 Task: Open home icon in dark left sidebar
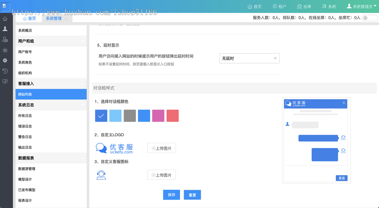tap(5, 19)
